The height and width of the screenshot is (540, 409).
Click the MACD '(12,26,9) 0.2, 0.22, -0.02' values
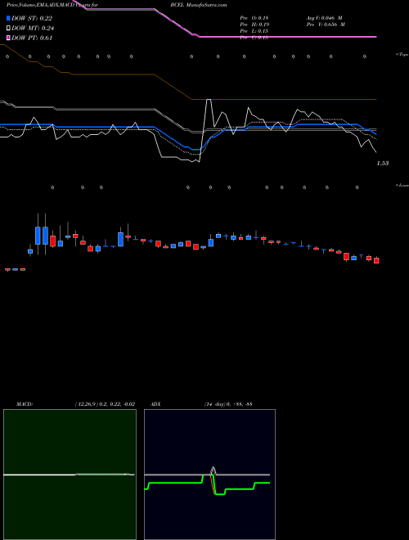click(105, 404)
